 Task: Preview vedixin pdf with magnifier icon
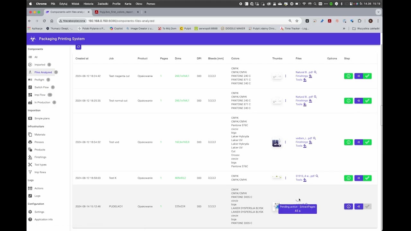[314, 138]
